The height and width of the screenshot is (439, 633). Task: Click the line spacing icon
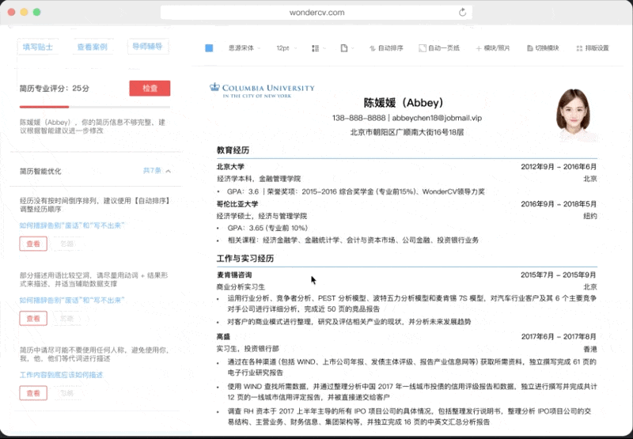(316, 48)
